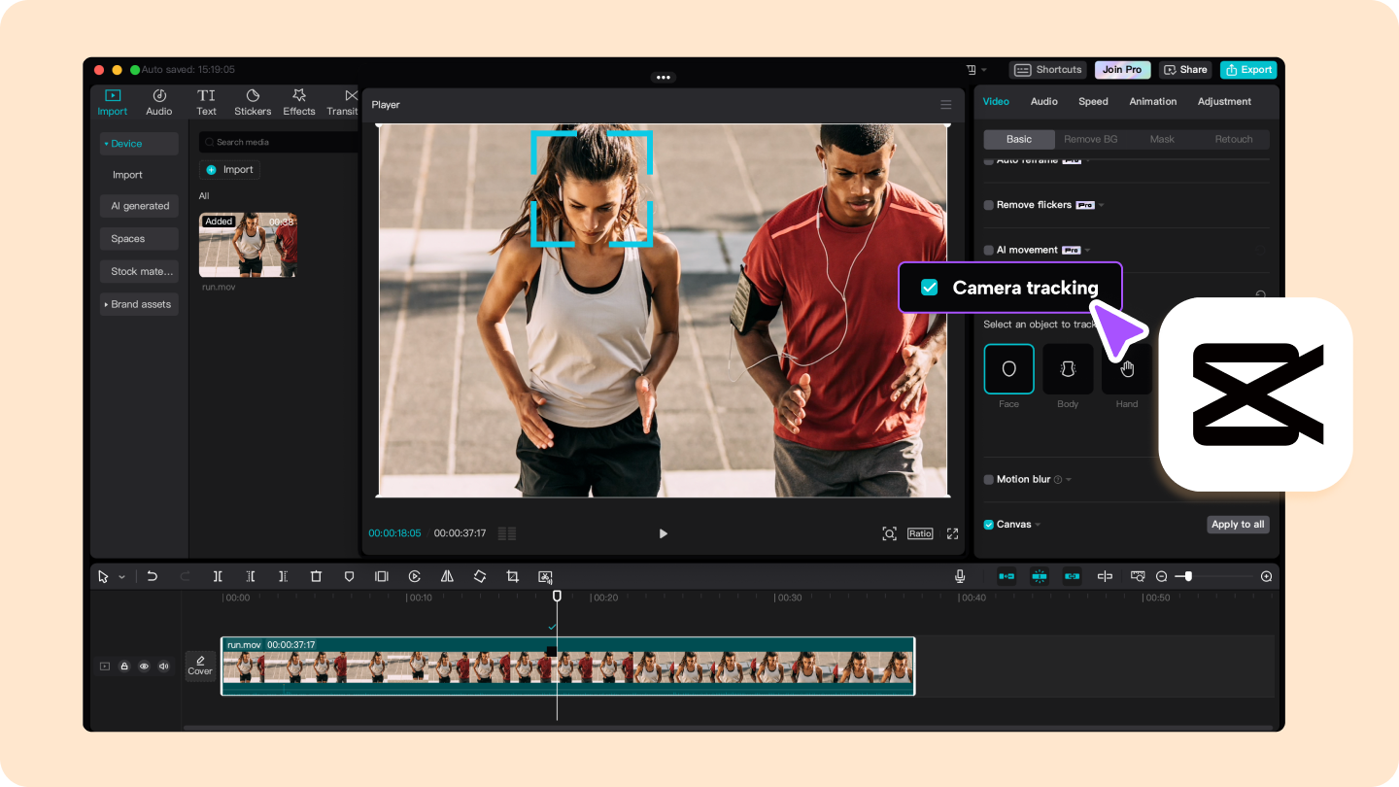Start voiceover recording with microphone icon
1399x787 pixels.
click(x=960, y=576)
